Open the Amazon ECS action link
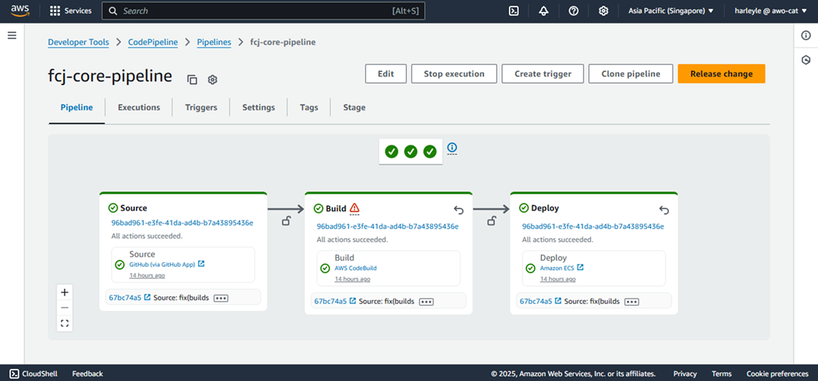The width and height of the screenshot is (818, 381). (x=558, y=268)
